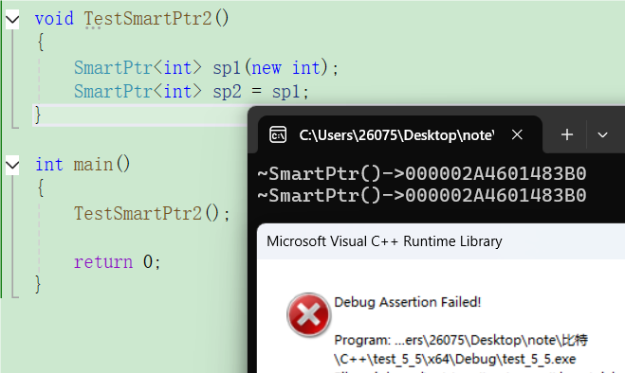Viewport: 625px width, 373px height.
Task: Click the 'sp2 = sp1;' code line
Action: [x=192, y=92]
